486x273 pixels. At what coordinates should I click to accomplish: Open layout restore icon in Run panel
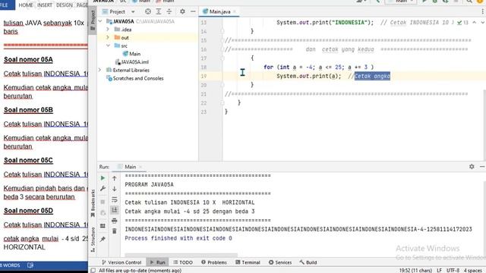click(x=103, y=226)
